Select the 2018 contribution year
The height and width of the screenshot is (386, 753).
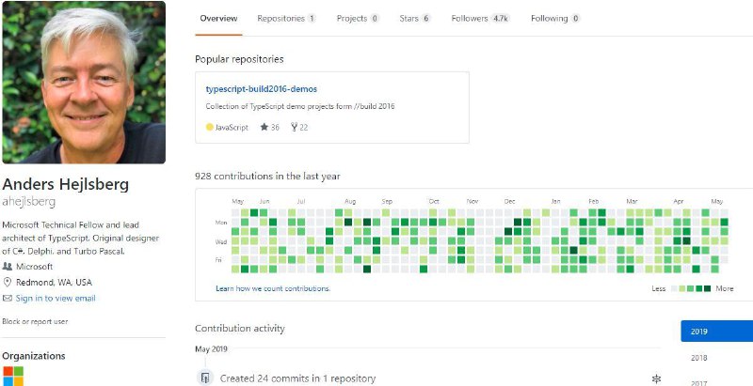point(698,358)
